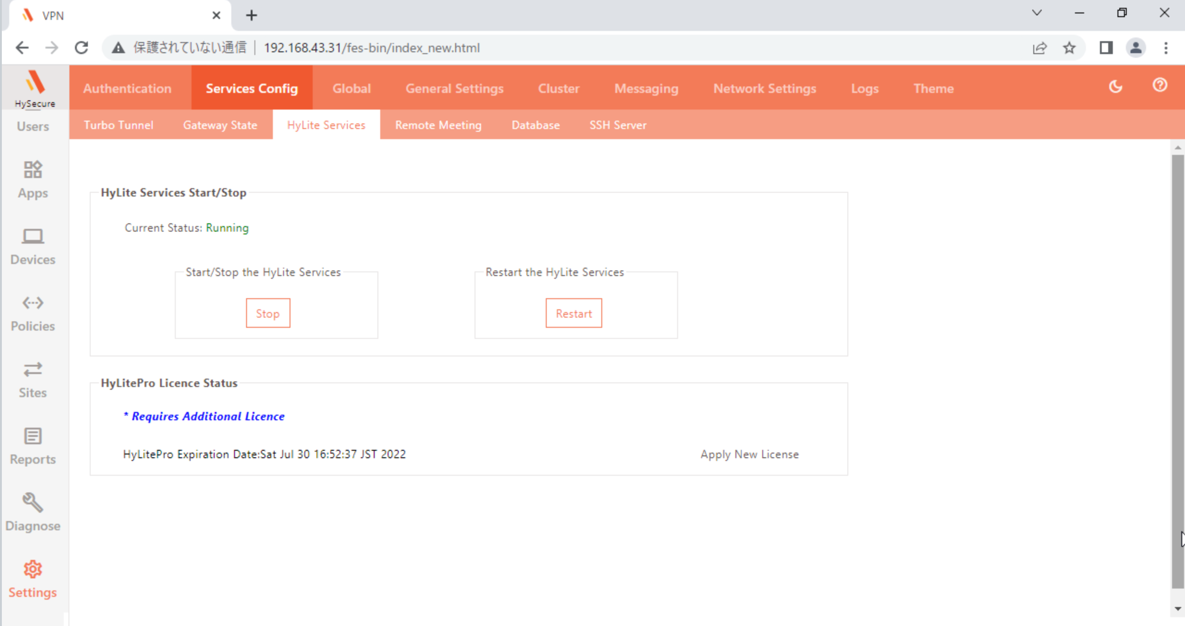Screen dimensions: 1185x626
Task: Open the Diagnose section in sidebar
Action: [x=33, y=513]
